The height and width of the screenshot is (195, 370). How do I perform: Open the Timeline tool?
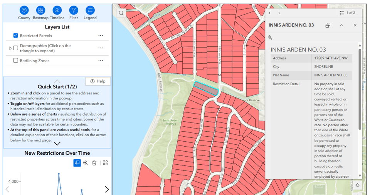(x=57, y=10)
